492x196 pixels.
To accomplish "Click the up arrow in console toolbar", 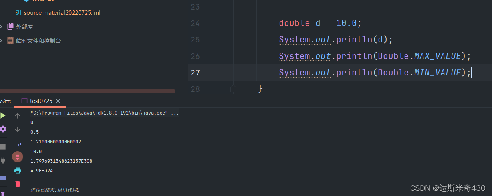I will point(18,116).
